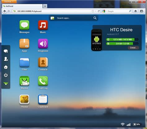The width and height of the screenshot is (147, 129).
Task: Click the Search apps input field
Action: pos(74,18)
